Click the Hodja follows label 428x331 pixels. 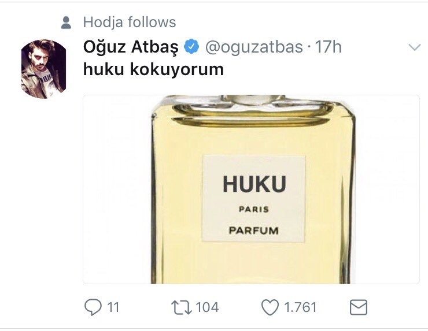click(x=130, y=23)
